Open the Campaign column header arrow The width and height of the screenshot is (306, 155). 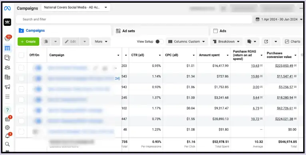(118, 55)
